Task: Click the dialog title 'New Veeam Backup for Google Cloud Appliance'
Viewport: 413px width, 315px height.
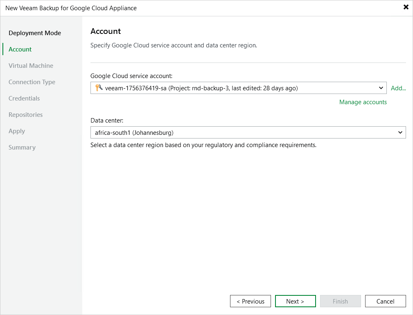Action: click(x=71, y=8)
